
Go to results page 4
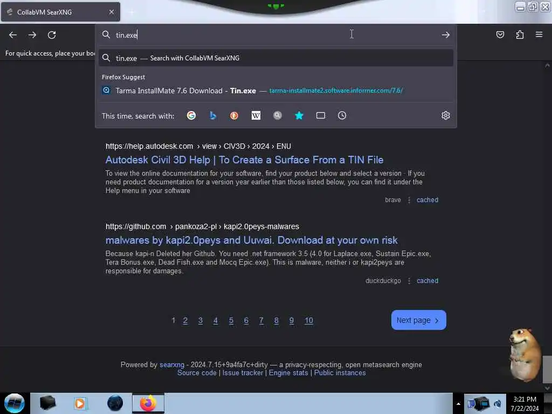tap(216, 320)
